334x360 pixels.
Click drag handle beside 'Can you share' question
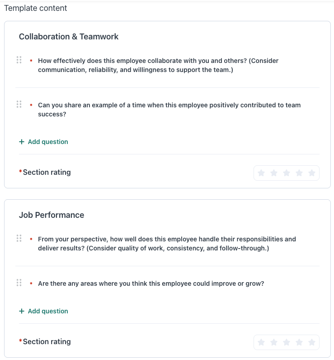pos(19,104)
